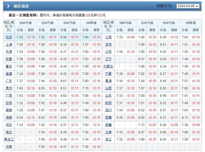The height and width of the screenshot is (152, 205).
Task: Open the 河北 region link
Action: click(9, 125)
